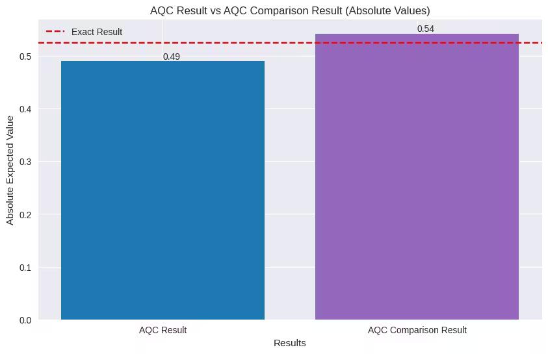This screenshot has width=548, height=354.
Task: Click the 0.49 value label
Action: 172,57
